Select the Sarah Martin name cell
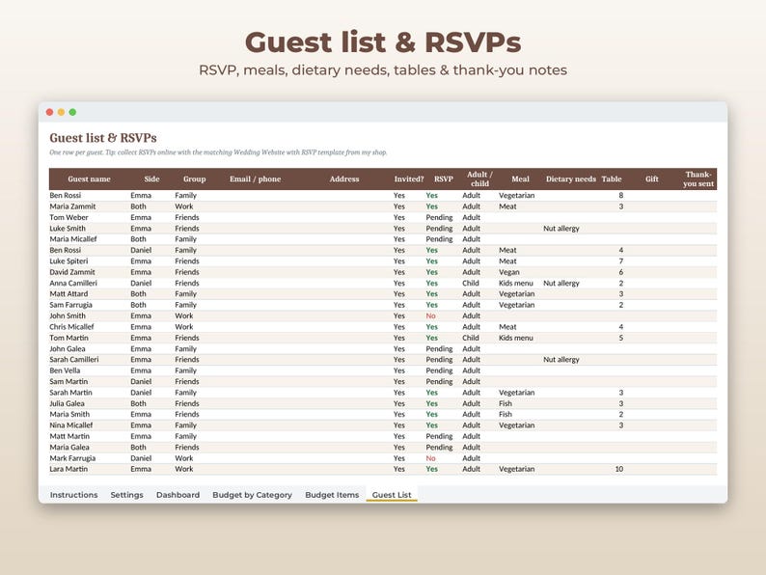766x575 pixels. point(70,393)
